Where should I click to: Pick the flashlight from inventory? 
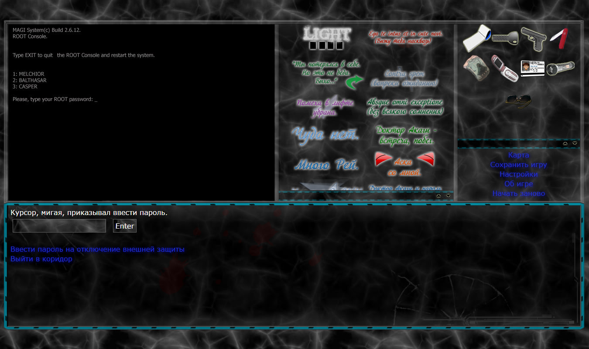coord(560,68)
